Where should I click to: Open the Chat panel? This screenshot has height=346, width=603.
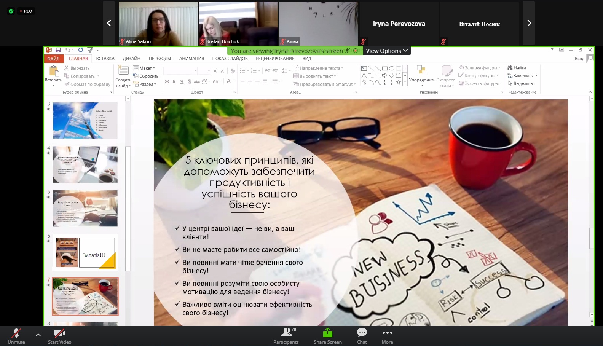pyautogui.click(x=362, y=336)
